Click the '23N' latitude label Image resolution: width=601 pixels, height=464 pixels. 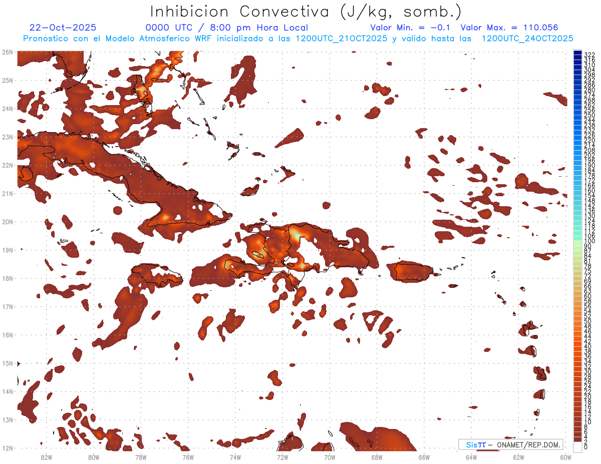coord(8,137)
